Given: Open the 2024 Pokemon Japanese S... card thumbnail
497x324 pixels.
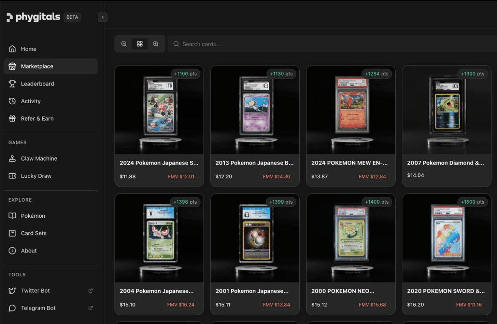Looking at the screenshot, I should pyautogui.click(x=159, y=110).
